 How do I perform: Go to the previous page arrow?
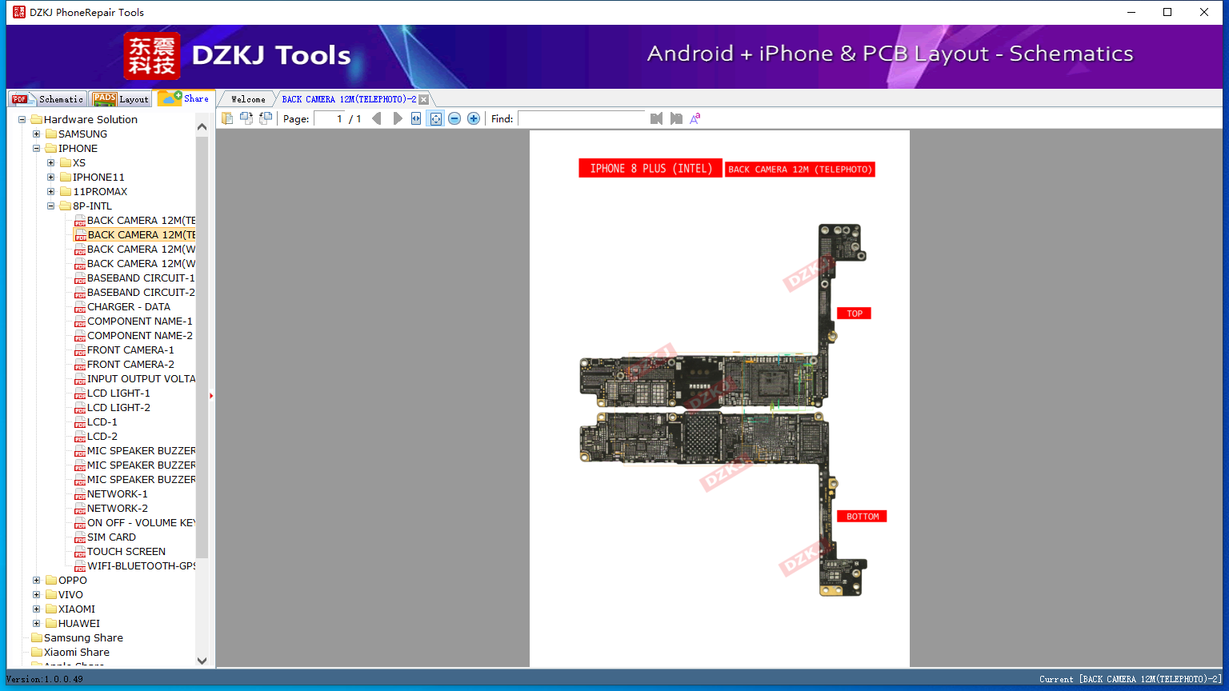click(x=377, y=118)
